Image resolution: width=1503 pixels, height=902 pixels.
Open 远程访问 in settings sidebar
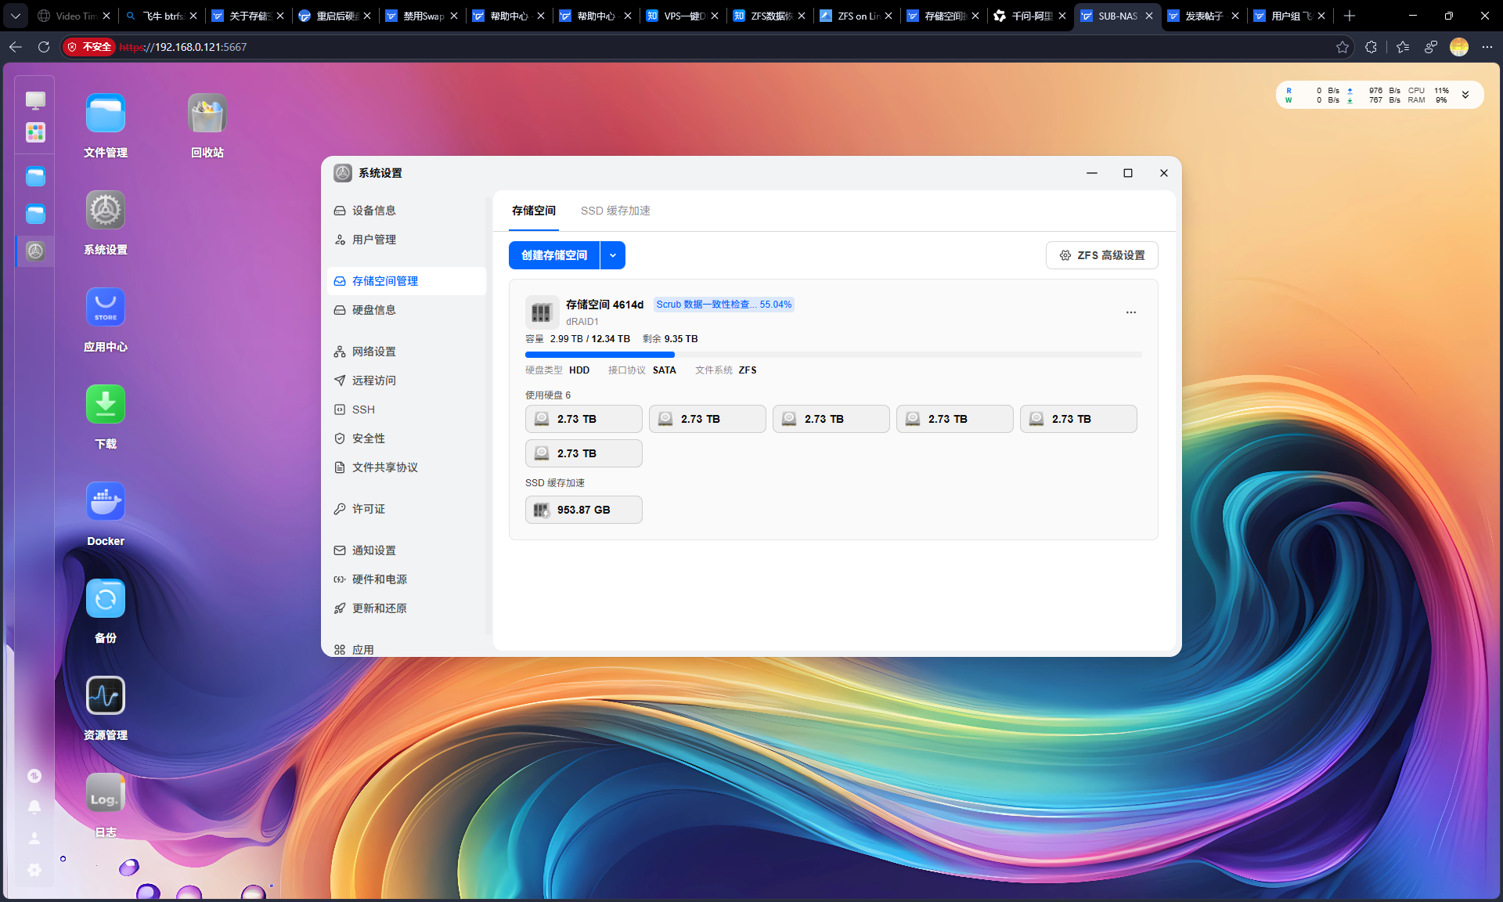point(407,381)
